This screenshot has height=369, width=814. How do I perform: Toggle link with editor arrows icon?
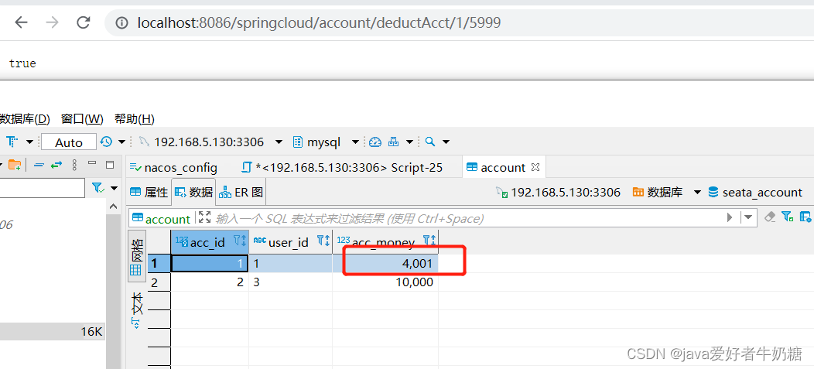pyautogui.click(x=56, y=165)
